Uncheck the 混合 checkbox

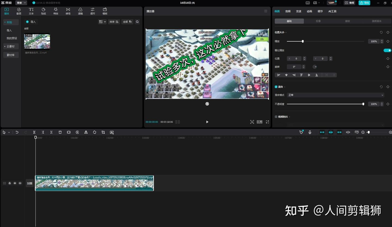[276, 87]
